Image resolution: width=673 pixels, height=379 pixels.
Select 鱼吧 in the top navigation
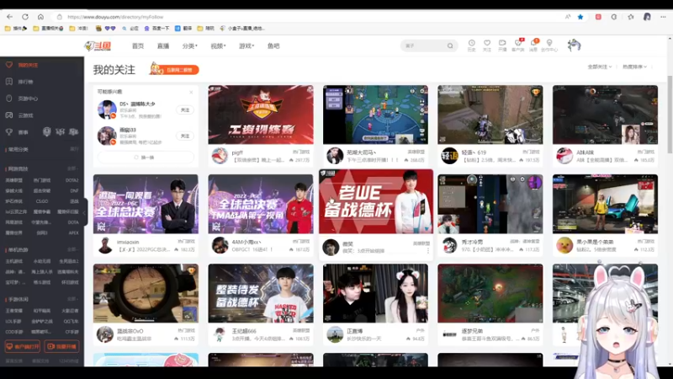pos(273,45)
